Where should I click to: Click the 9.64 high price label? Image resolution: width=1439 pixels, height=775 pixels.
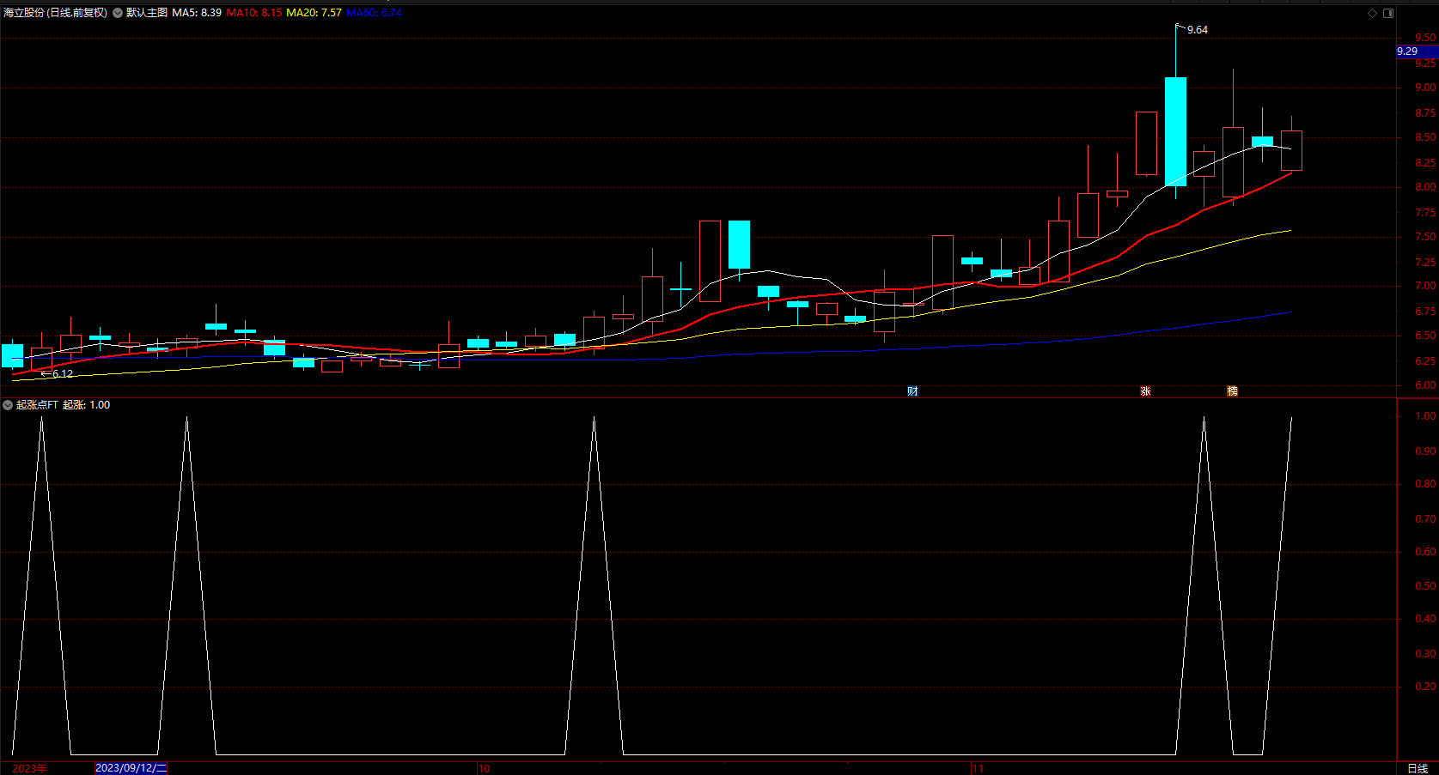(x=1198, y=30)
